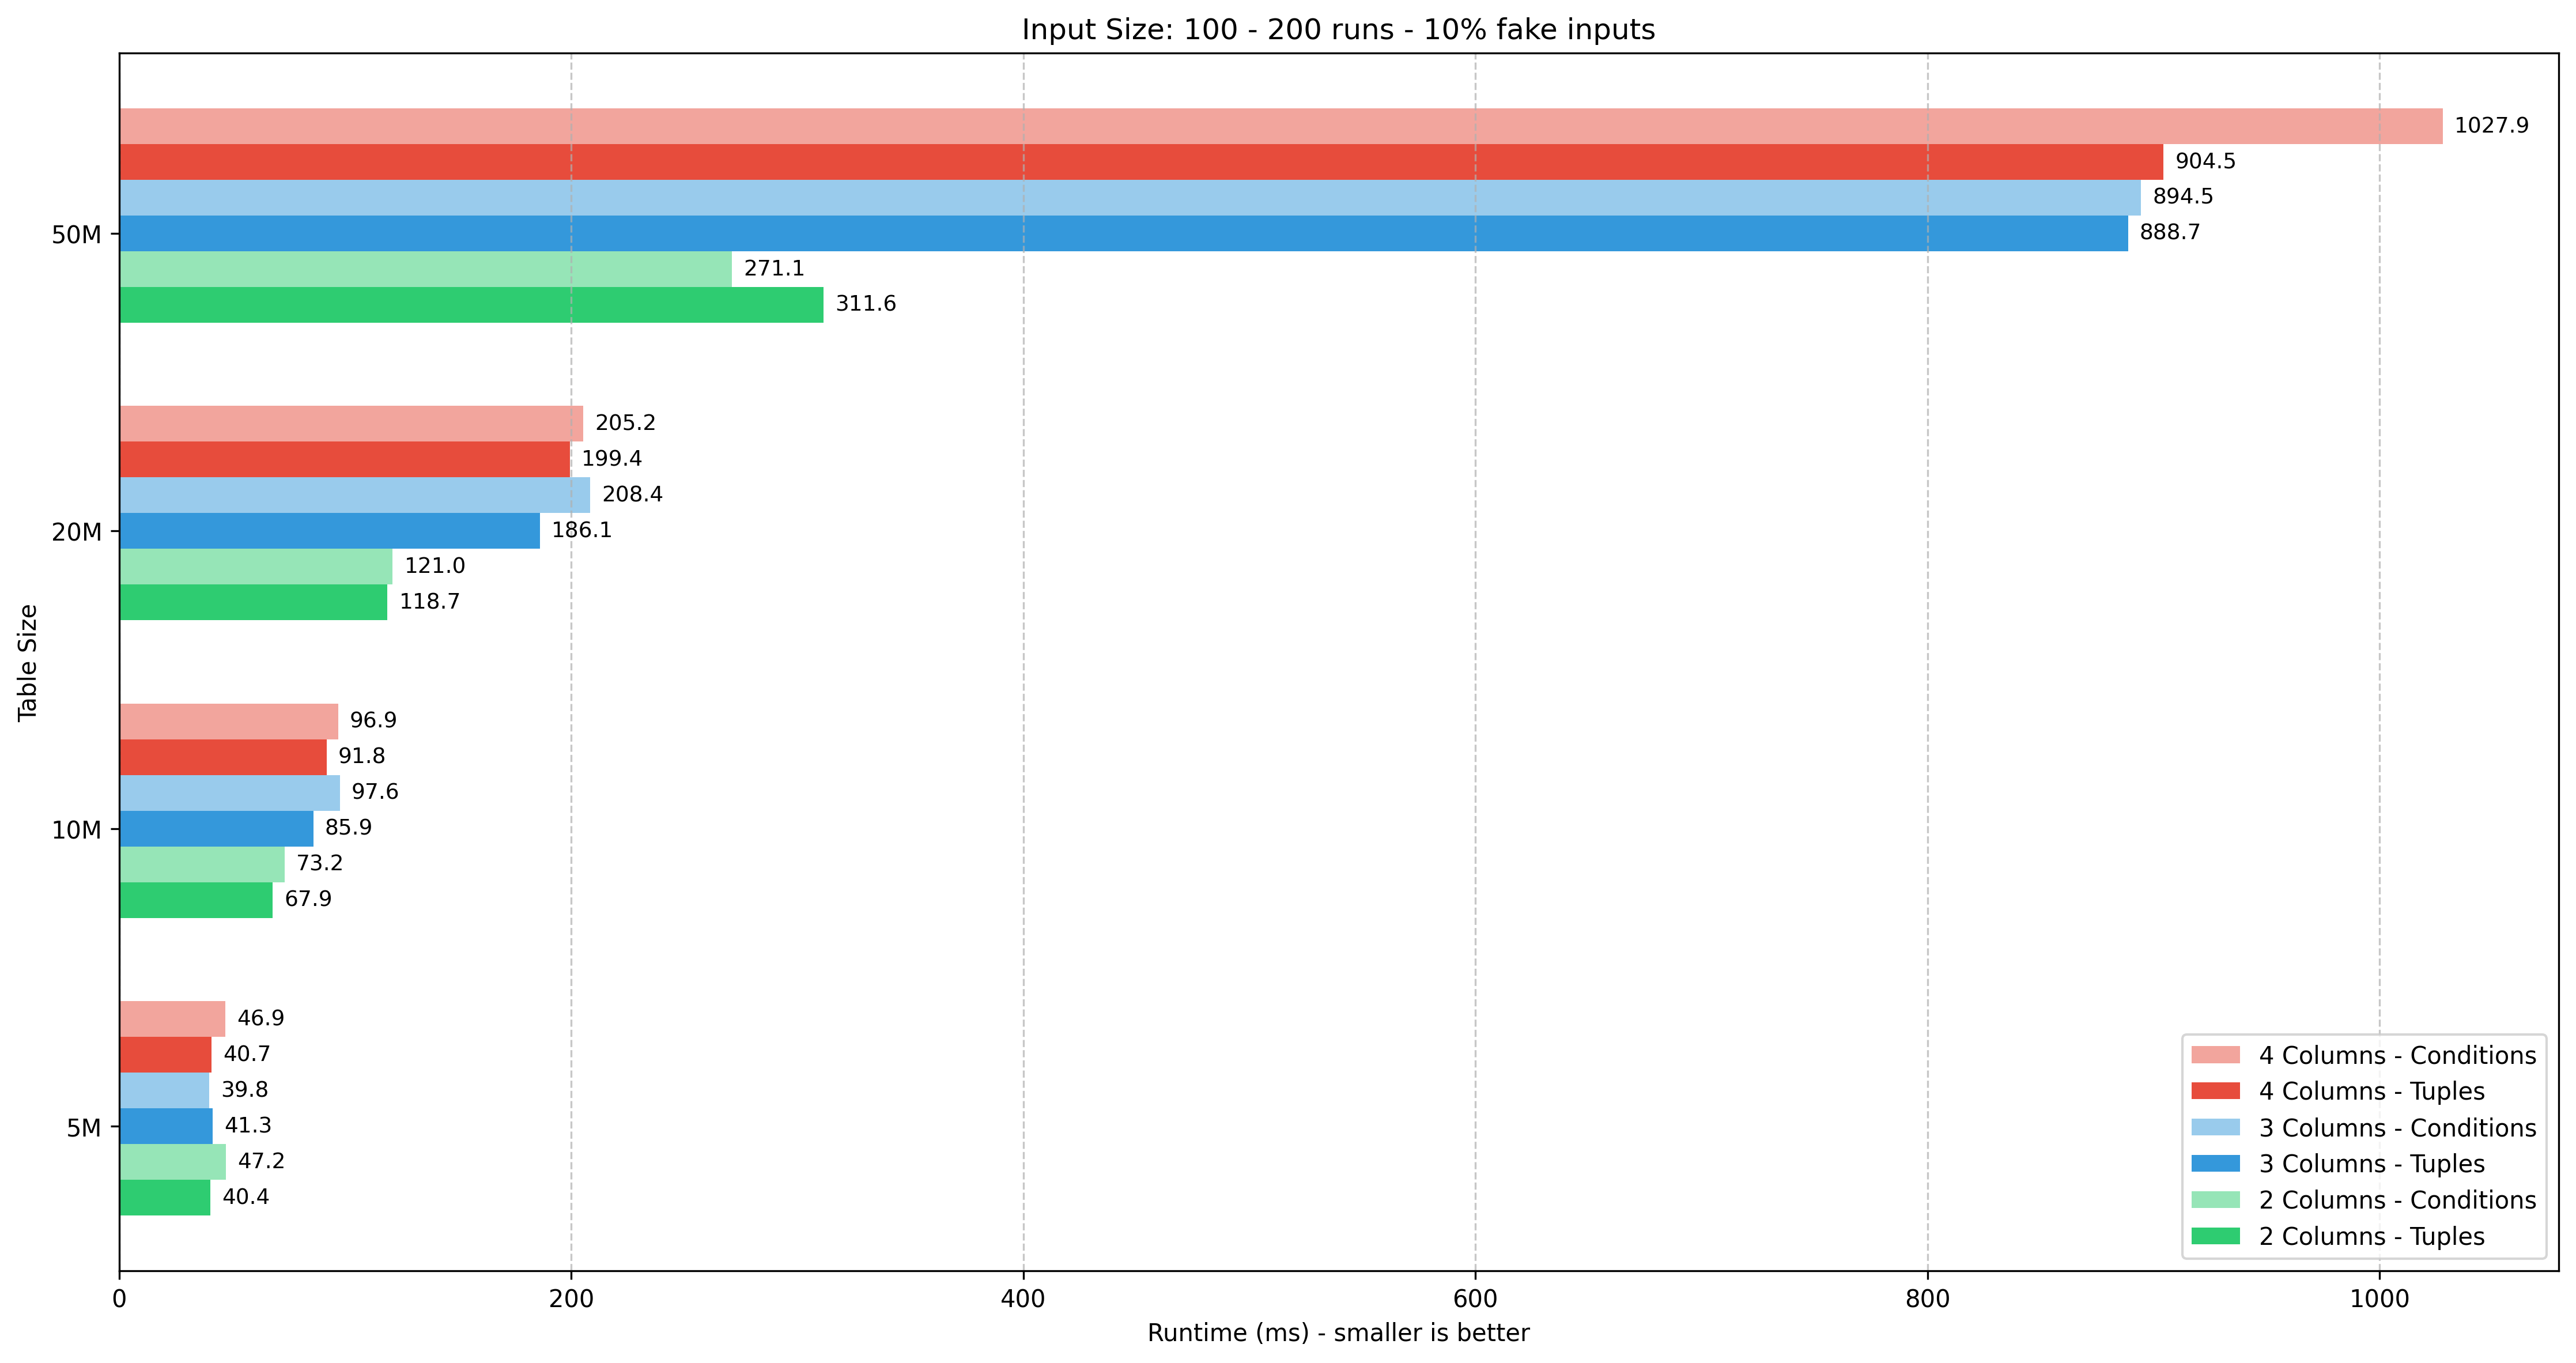Click the 85.9 blue bar at 10M
Viewport: 2576px width, 1363px height.
(216, 829)
